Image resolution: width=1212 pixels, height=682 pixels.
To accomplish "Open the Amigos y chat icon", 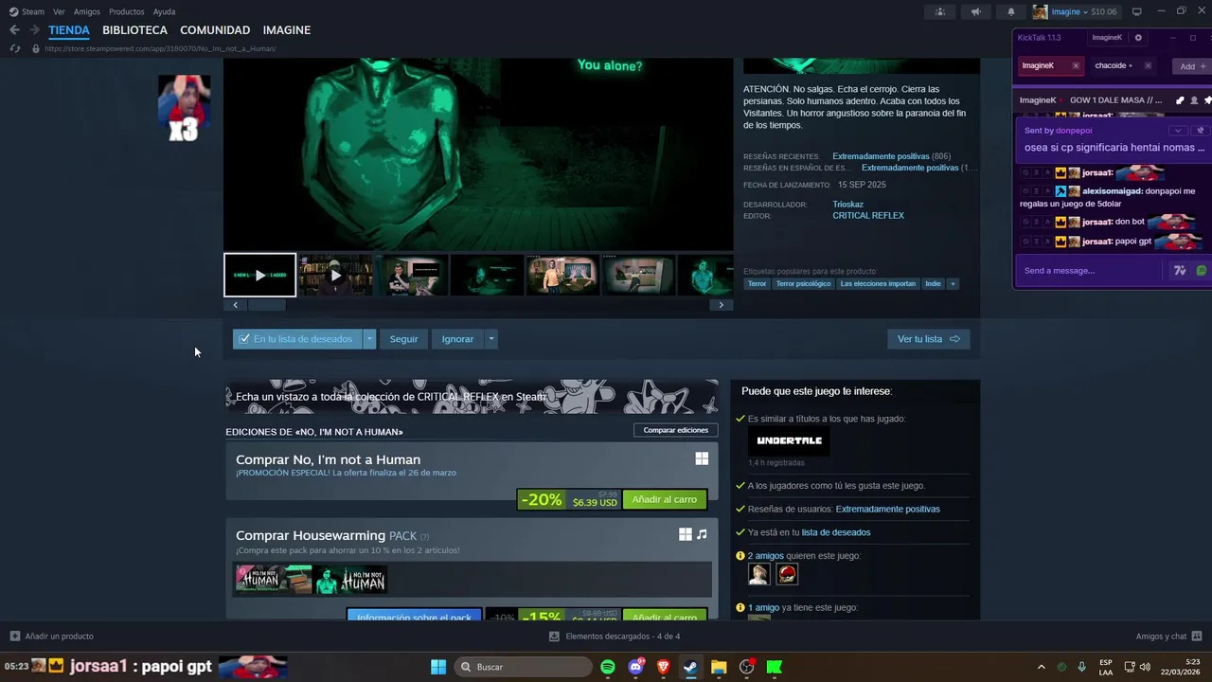I will pos(1197,637).
